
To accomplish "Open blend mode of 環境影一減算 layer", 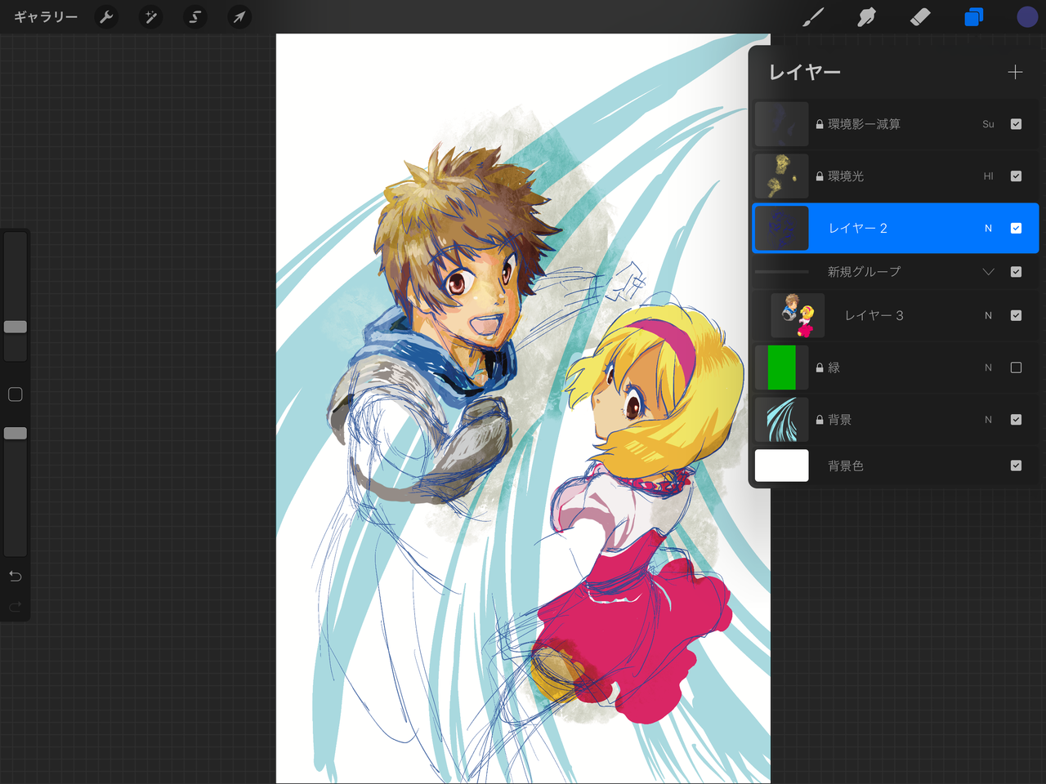I will coord(988,124).
